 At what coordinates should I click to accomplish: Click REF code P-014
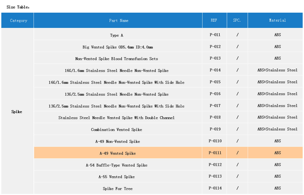click(215, 70)
